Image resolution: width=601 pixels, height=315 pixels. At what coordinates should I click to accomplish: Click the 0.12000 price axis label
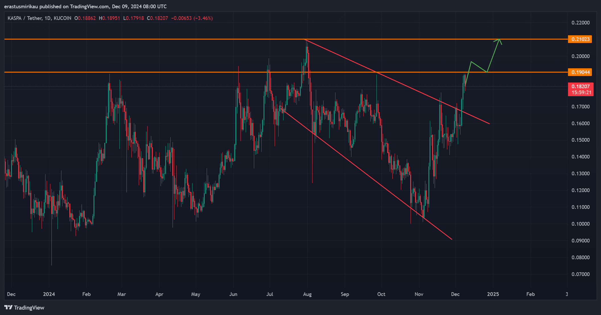(x=581, y=190)
